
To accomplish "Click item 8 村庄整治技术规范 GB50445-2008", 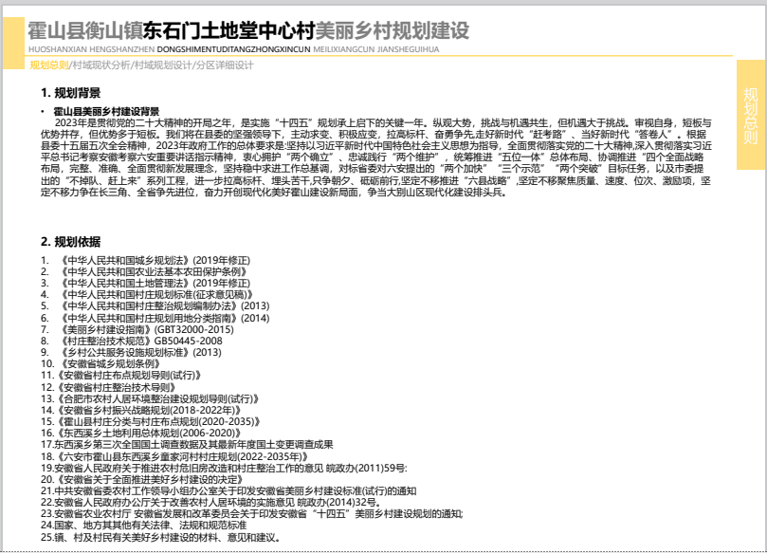I will (x=128, y=340).
